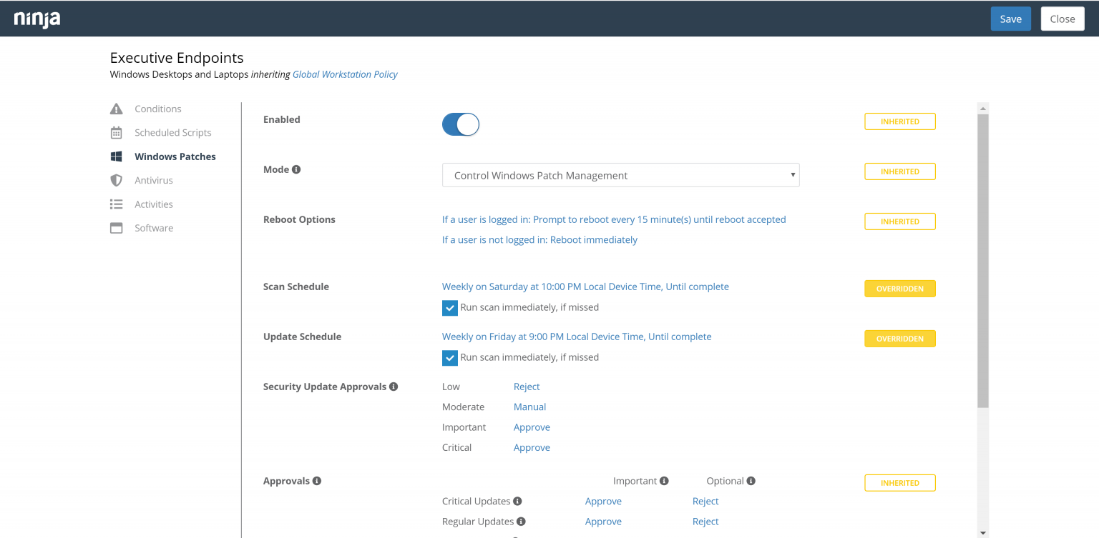The height and width of the screenshot is (538, 1099).
Task: Click the Security Update Approvals info icon
Action: pos(394,387)
